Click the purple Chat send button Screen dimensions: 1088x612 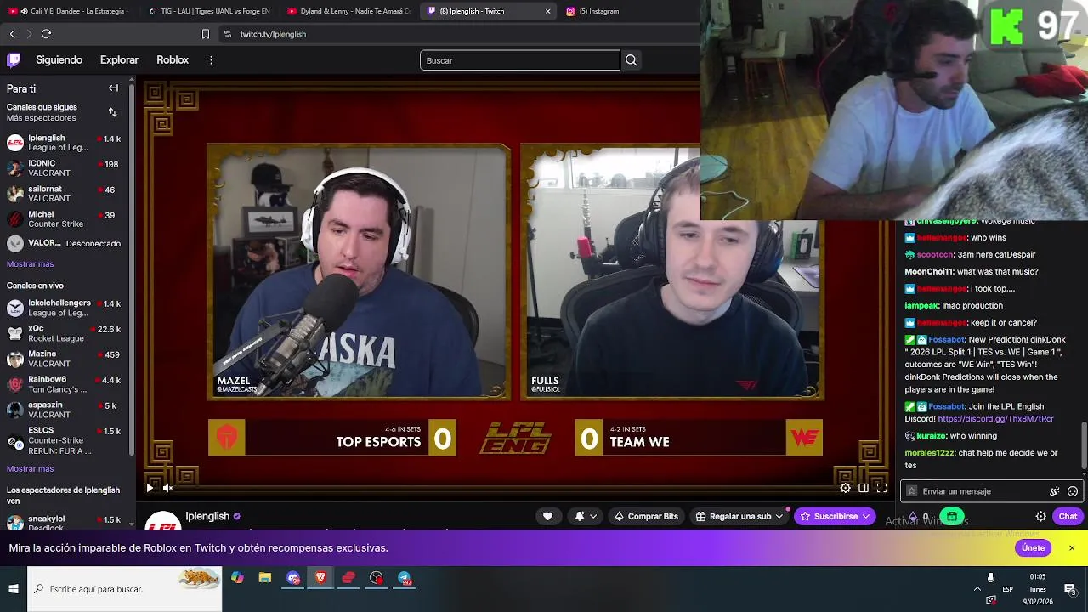(x=1068, y=516)
